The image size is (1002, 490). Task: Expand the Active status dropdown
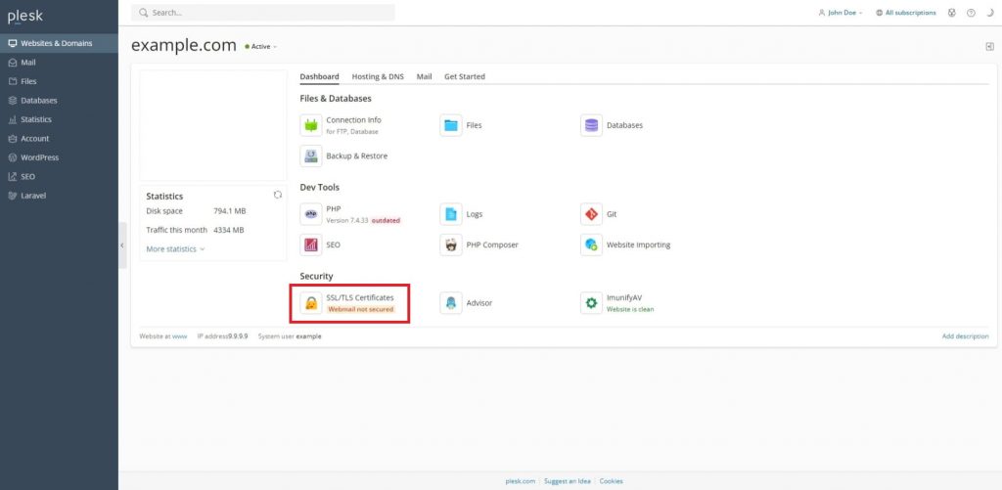[260, 47]
